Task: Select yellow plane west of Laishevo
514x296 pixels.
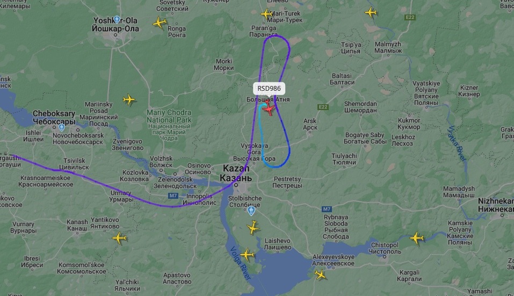Action: tap(253, 227)
